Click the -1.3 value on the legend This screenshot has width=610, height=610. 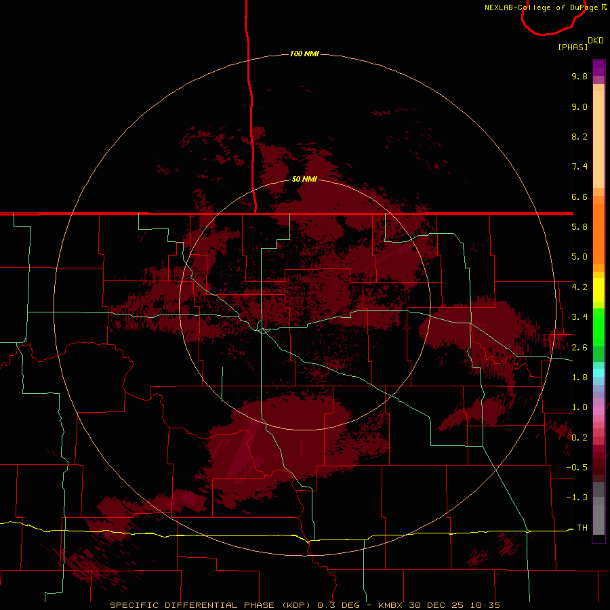(577, 497)
